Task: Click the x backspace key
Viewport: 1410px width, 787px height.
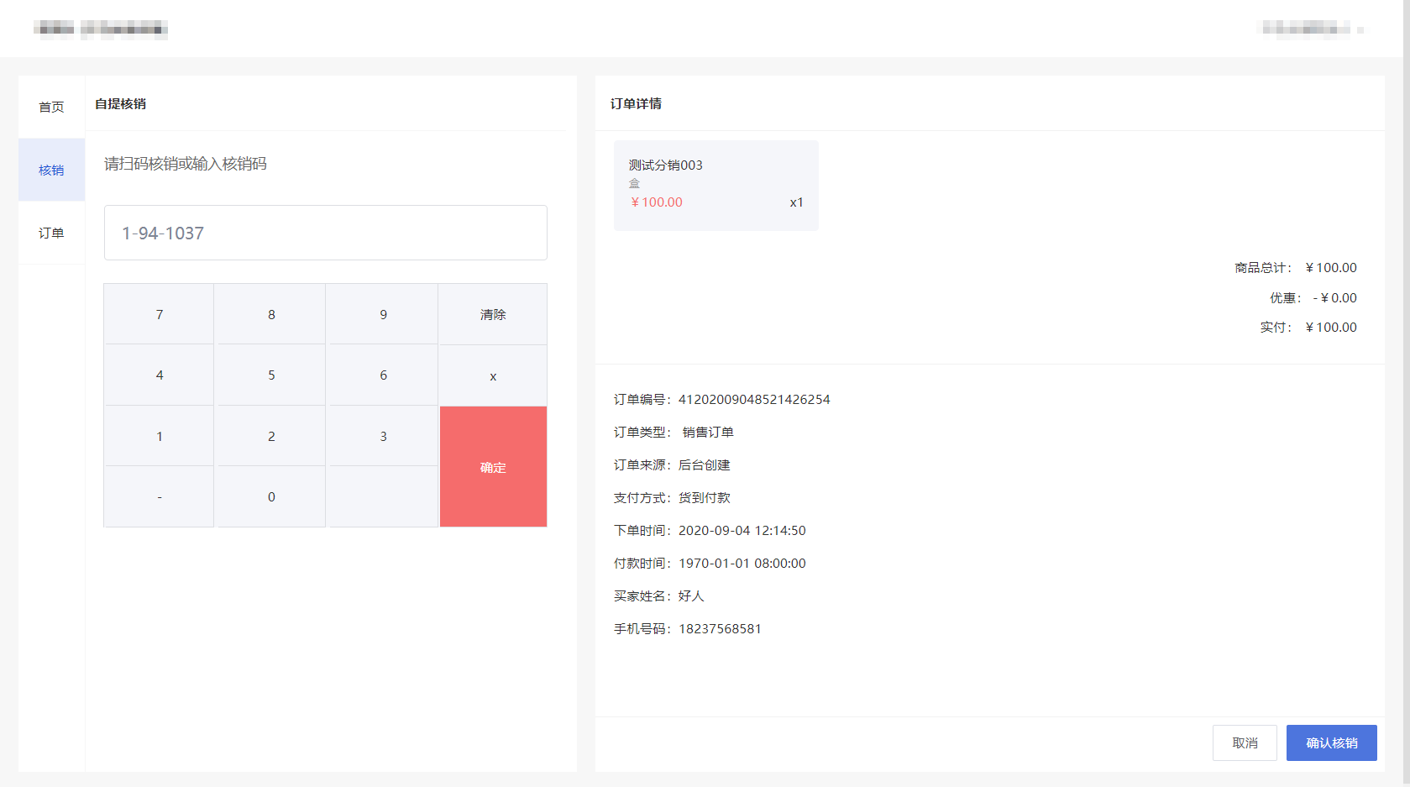Action: (x=493, y=375)
